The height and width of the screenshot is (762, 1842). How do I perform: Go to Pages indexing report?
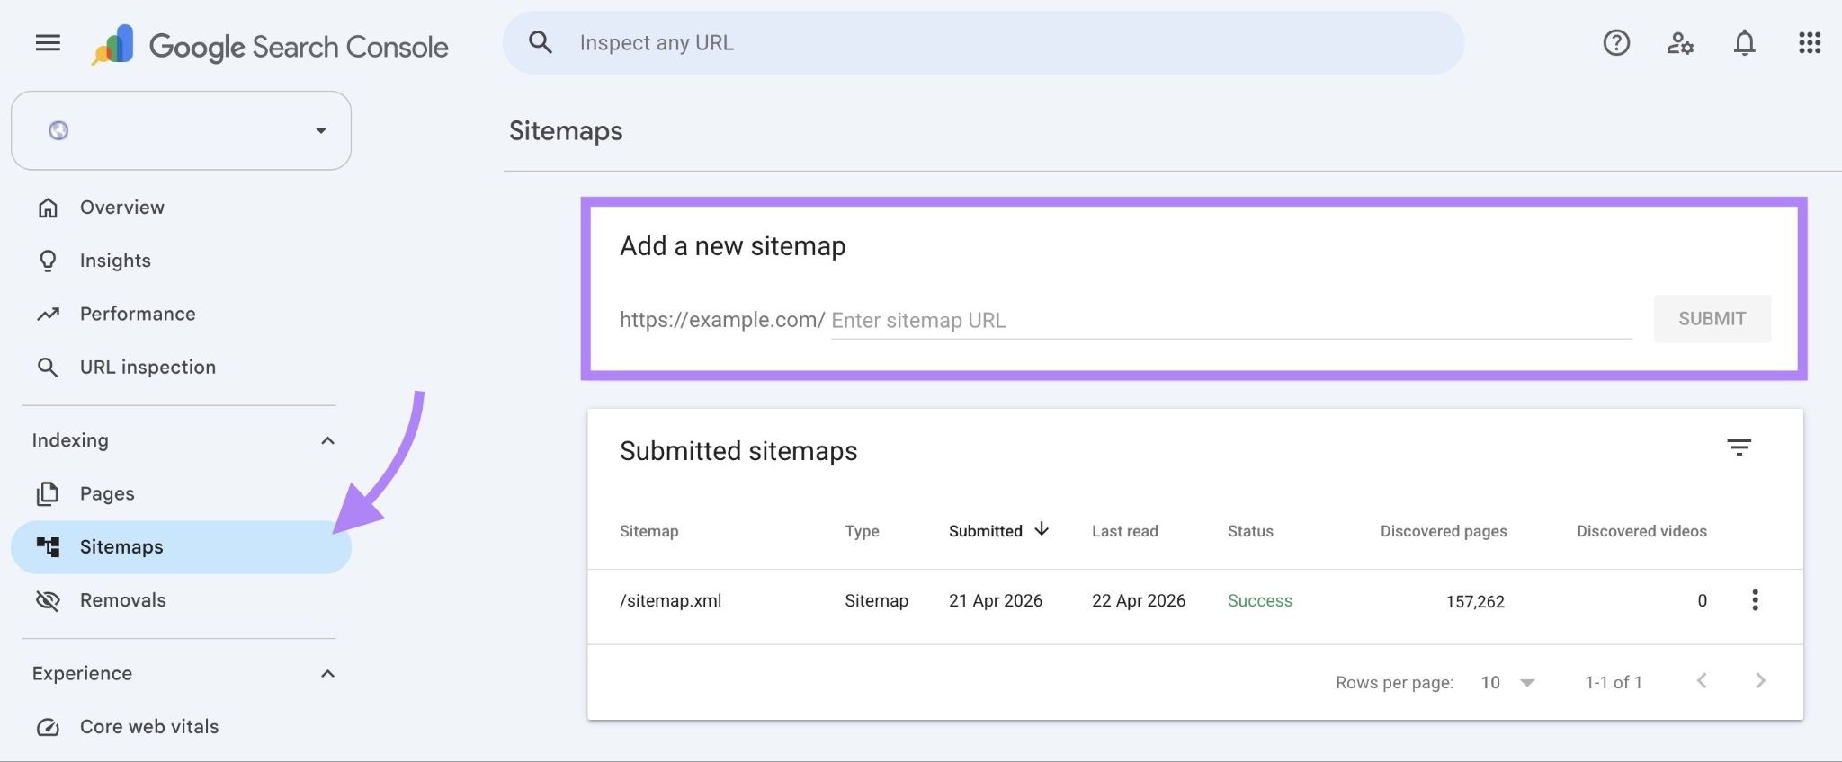(181, 493)
